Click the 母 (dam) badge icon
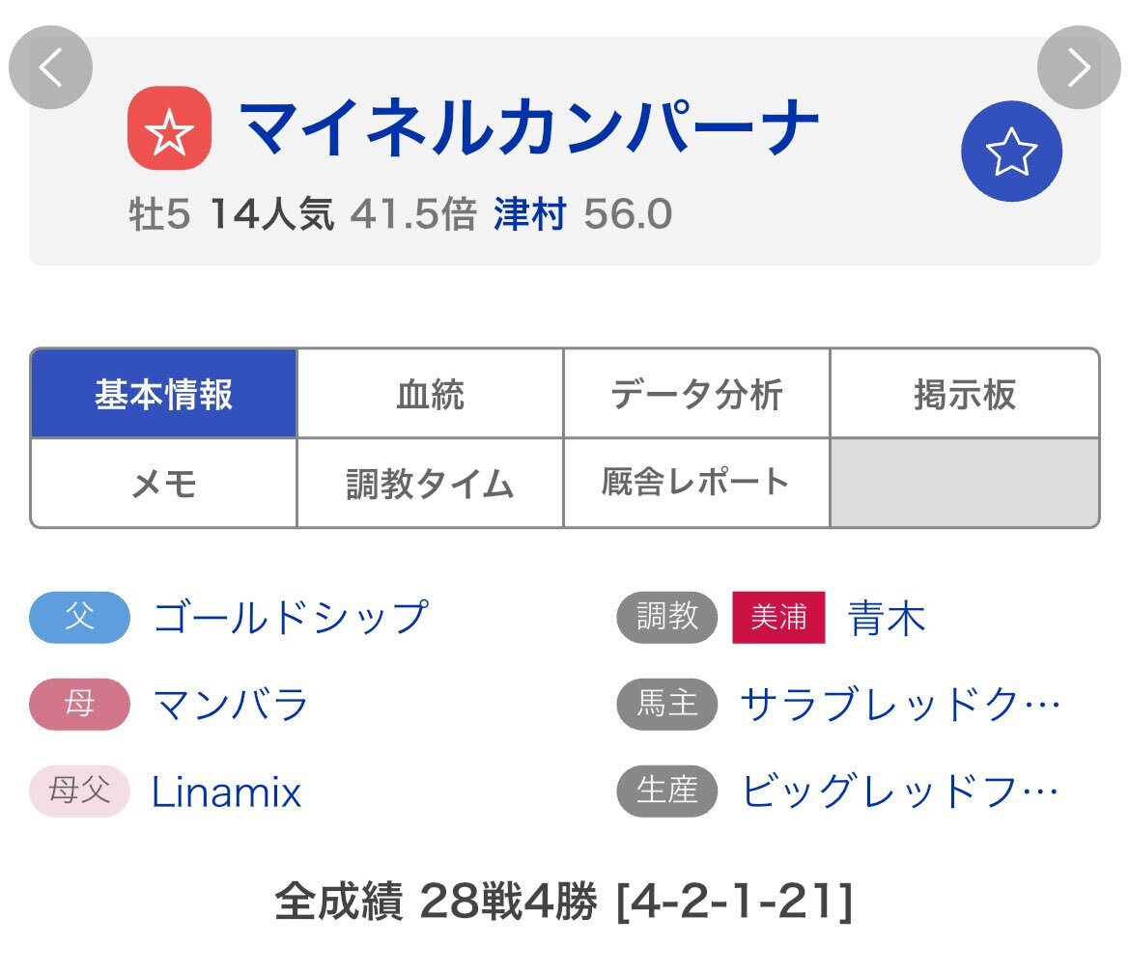This screenshot has height=973, width=1129. 78,705
